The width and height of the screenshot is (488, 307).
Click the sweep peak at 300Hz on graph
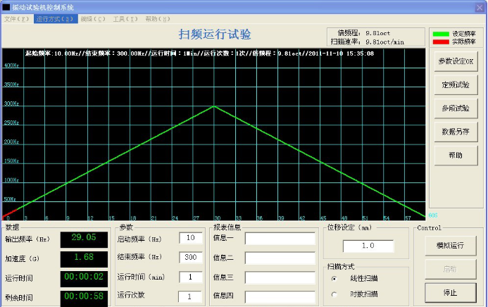click(214, 106)
